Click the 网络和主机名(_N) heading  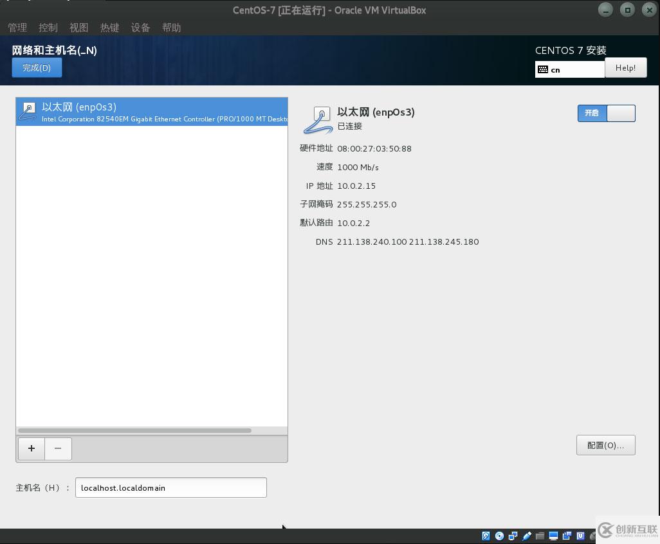coord(54,51)
